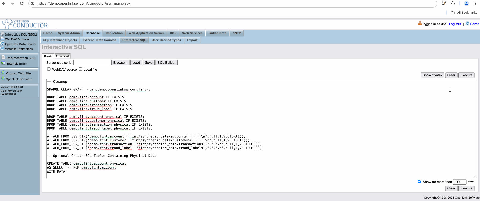Click the top Clear button
This screenshot has height=201, width=480.
point(451,75)
